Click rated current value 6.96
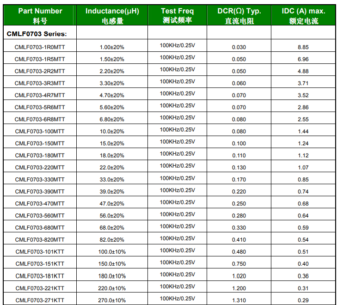The image size is (337, 305). pyautogui.click(x=303, y=59)
